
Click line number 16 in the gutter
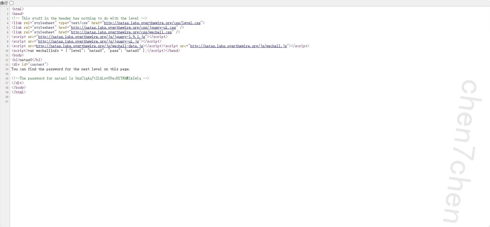point(7,78)
